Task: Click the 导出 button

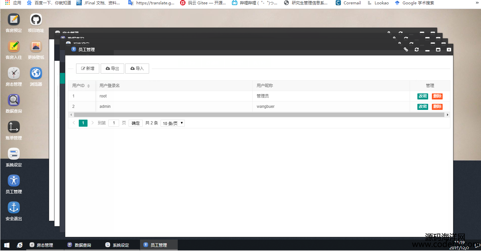Action: [x=112, y=69]
